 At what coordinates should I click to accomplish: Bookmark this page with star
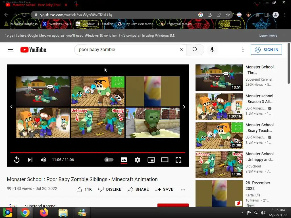(228, 15)
